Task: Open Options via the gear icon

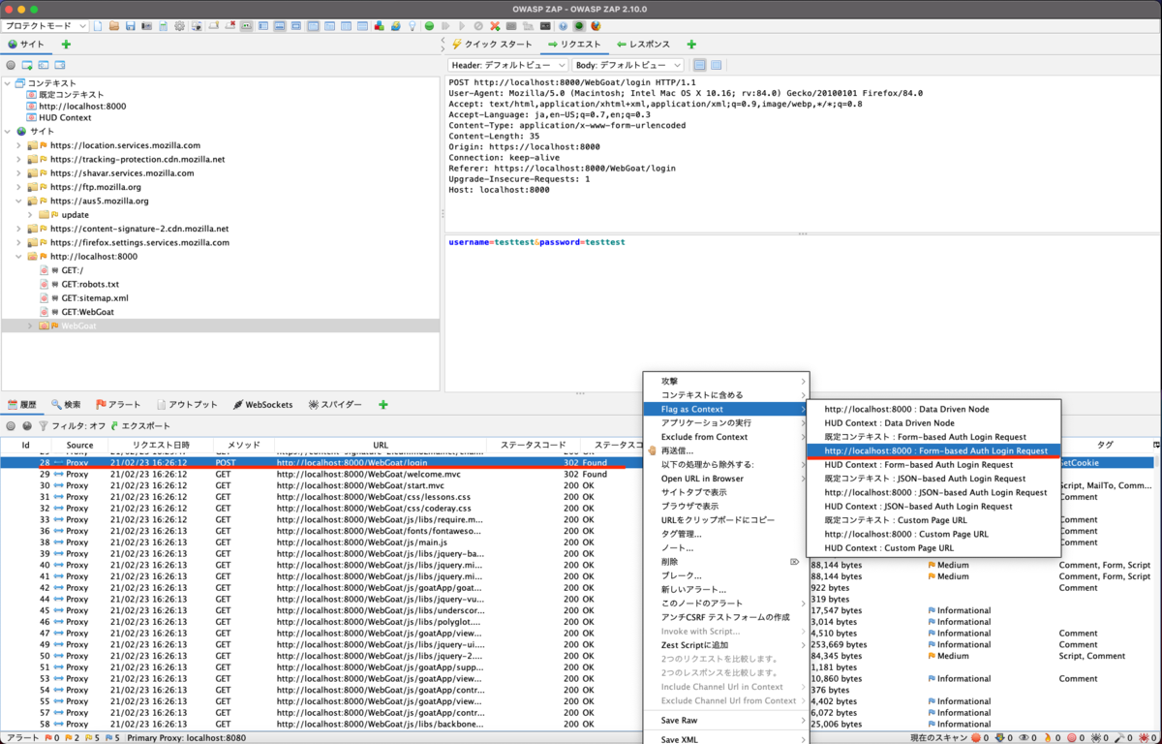Action: pos(179,26)
